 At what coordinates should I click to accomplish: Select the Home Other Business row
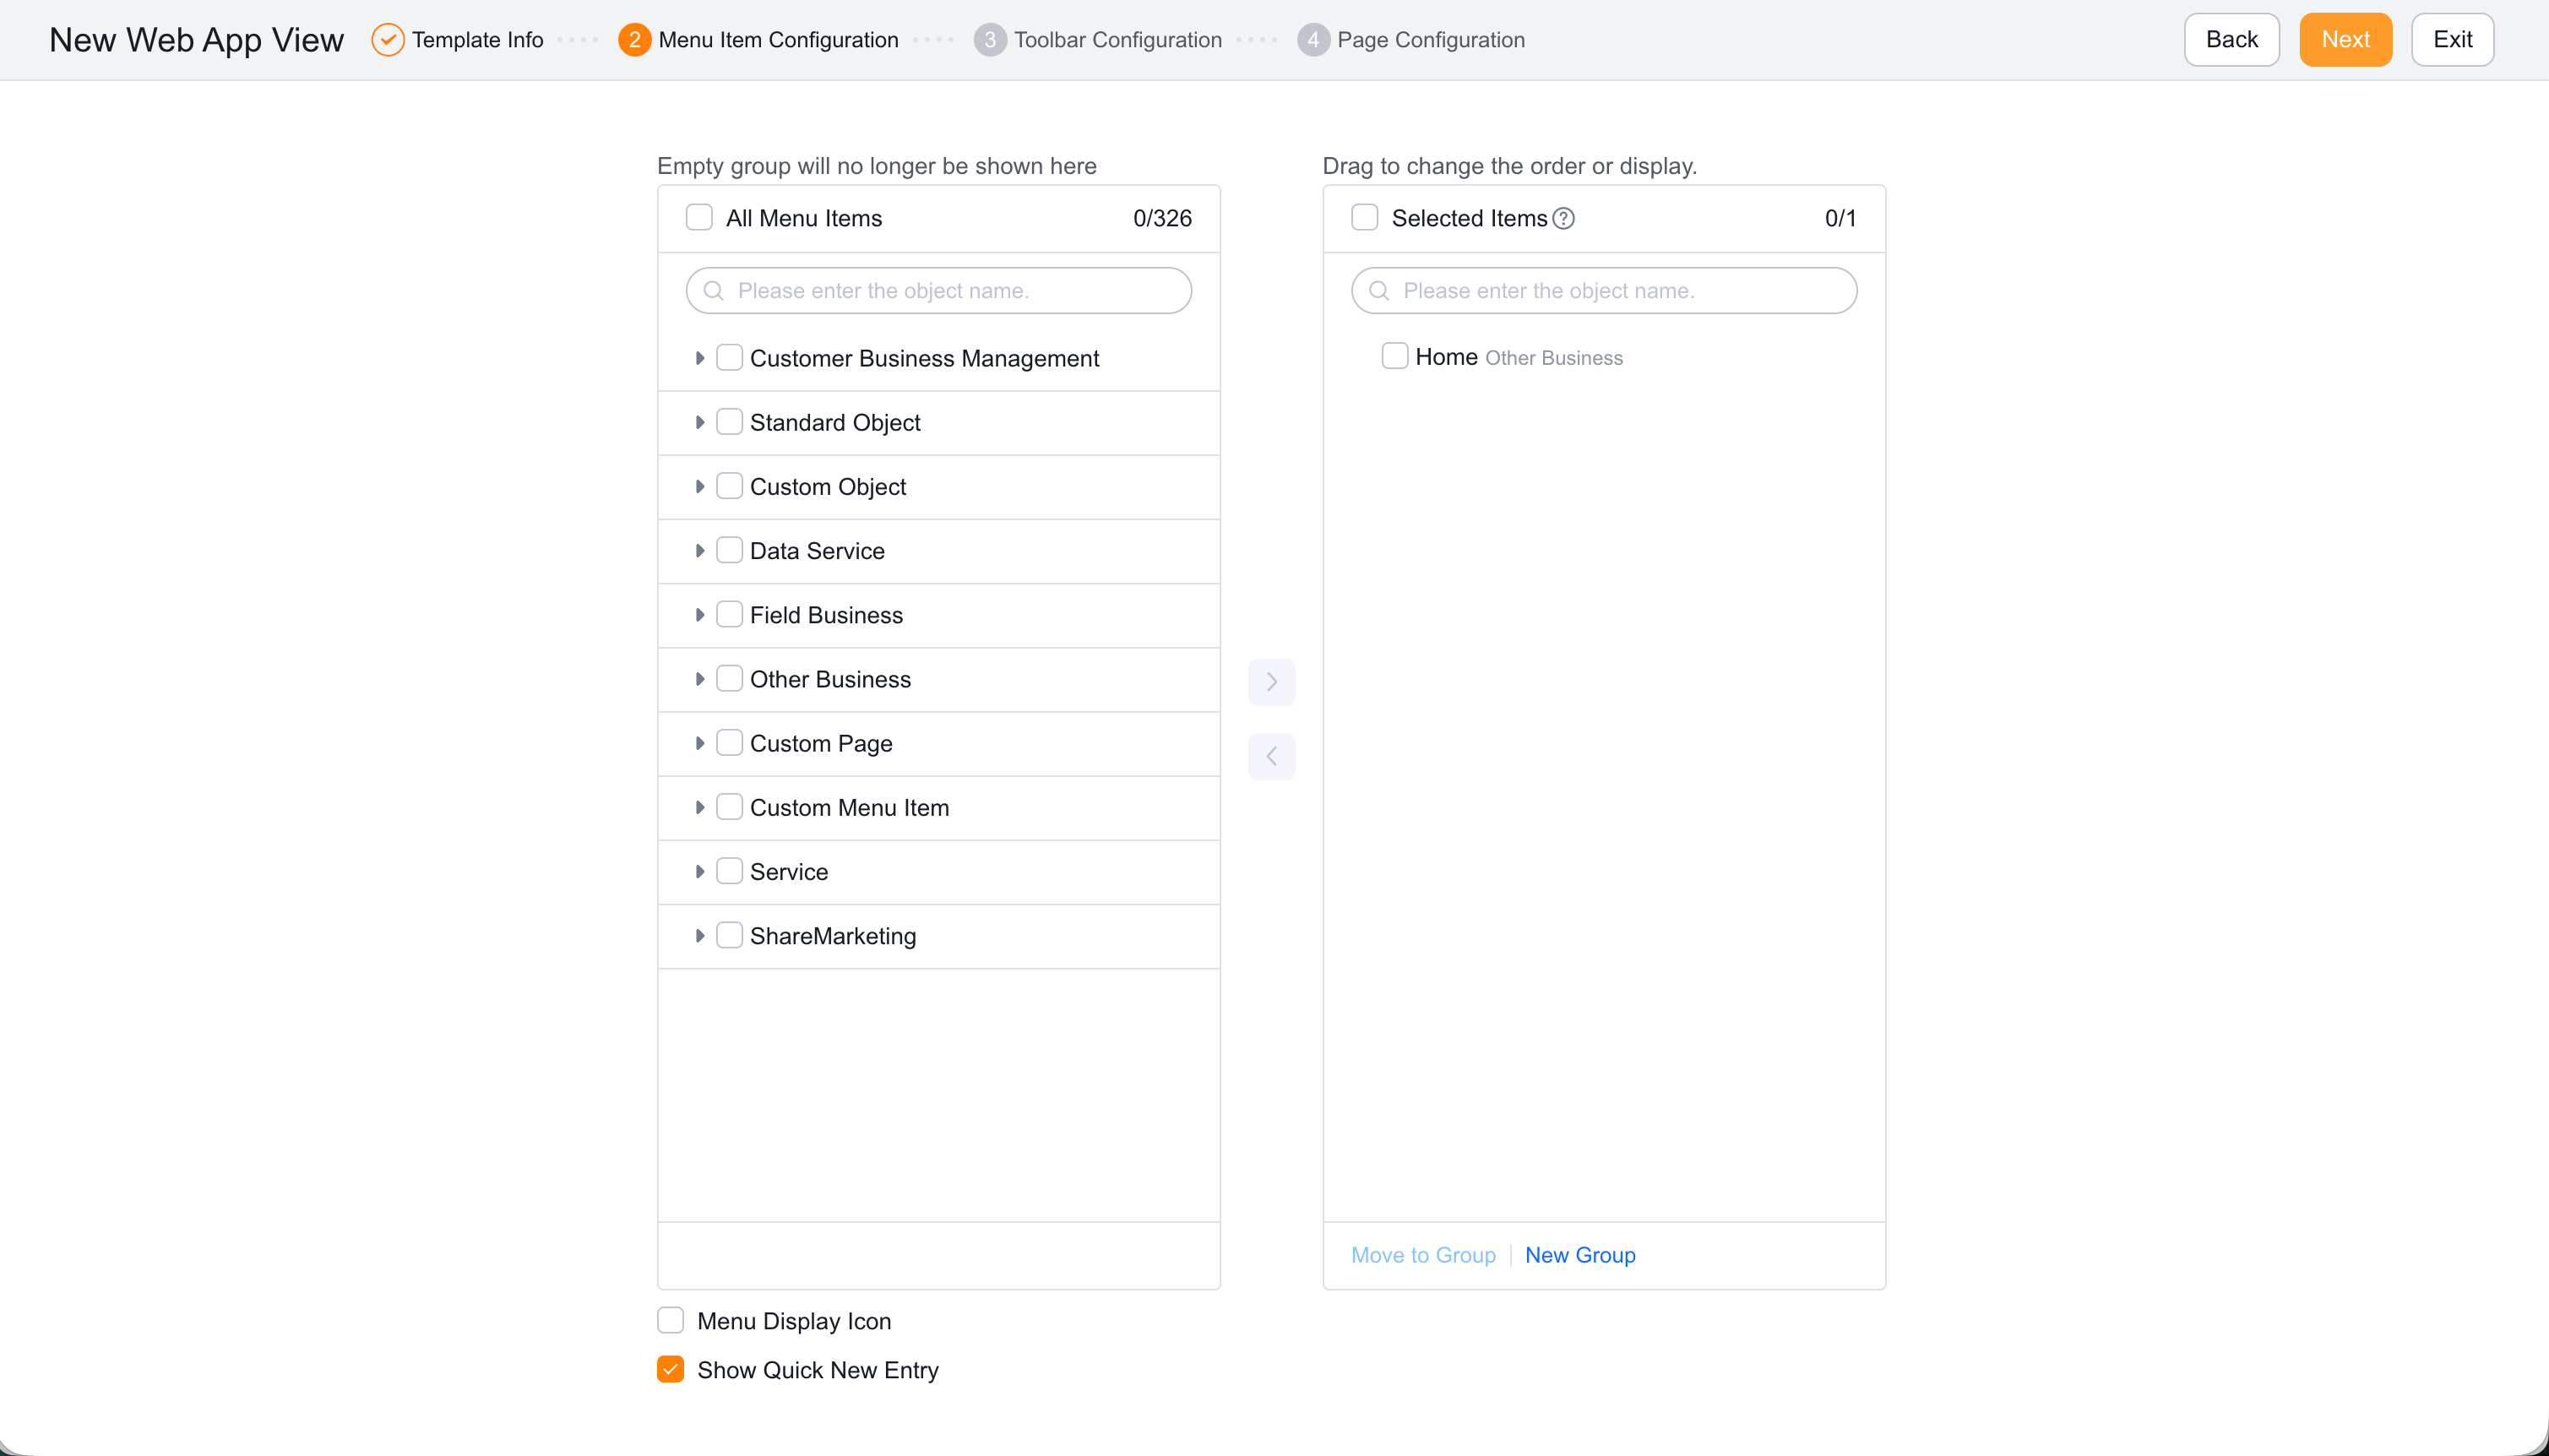[x=1604, y=357]
